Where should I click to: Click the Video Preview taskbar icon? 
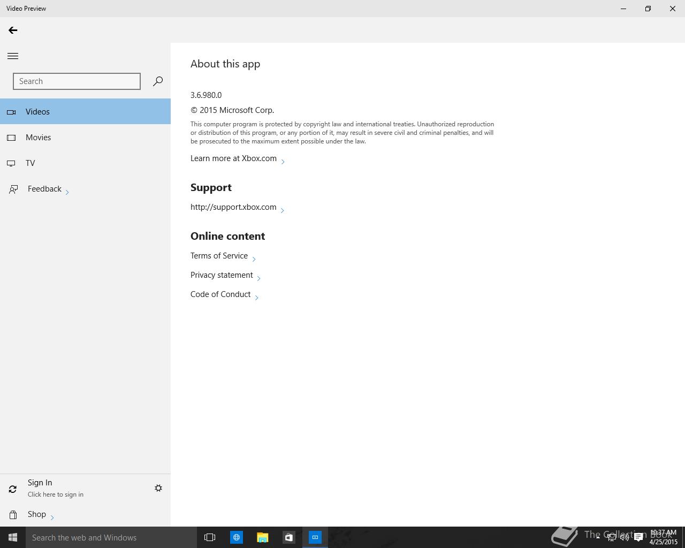coord(315,537)
